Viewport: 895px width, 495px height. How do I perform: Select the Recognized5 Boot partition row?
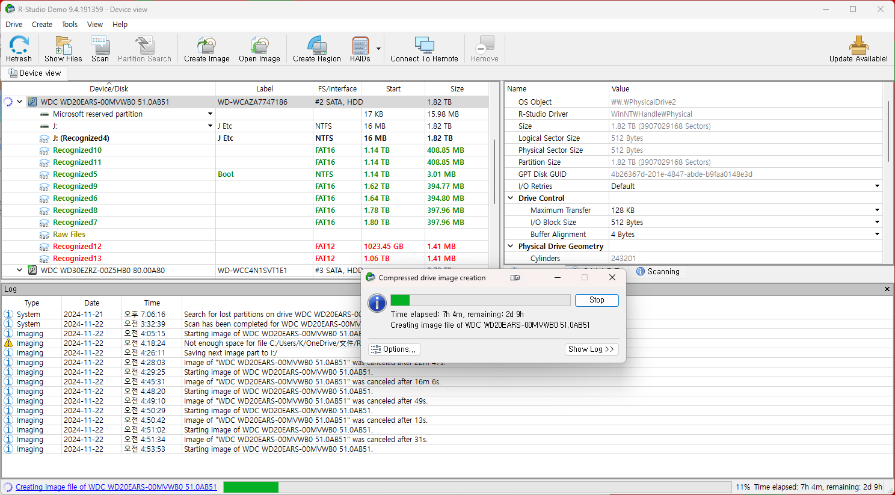coord(245,174)
